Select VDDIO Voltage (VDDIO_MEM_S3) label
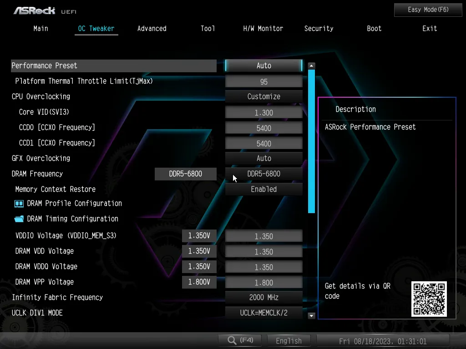Viewport: 466px width, 349px height. [66, 235]
